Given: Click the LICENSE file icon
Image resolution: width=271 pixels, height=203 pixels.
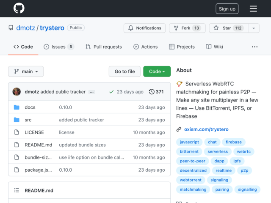Looking at the screenshot, I should point(17,132).
